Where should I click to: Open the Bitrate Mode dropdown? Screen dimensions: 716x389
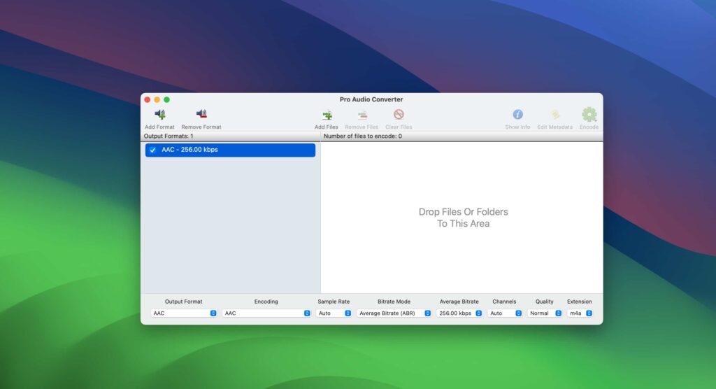[394, 313]
